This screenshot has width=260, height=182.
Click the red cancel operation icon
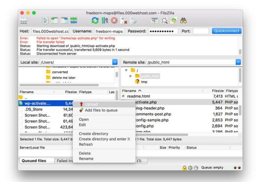point(114,21)
